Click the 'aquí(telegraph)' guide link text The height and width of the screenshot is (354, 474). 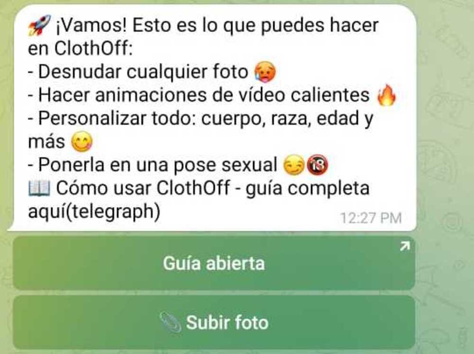coord(94,212)
